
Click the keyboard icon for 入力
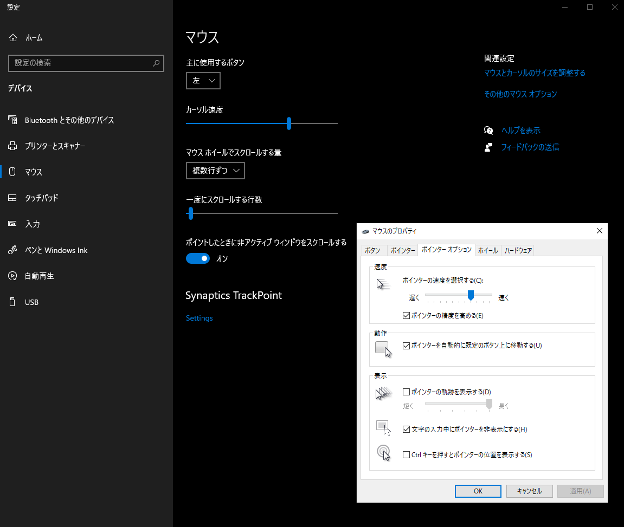point(12,224)
